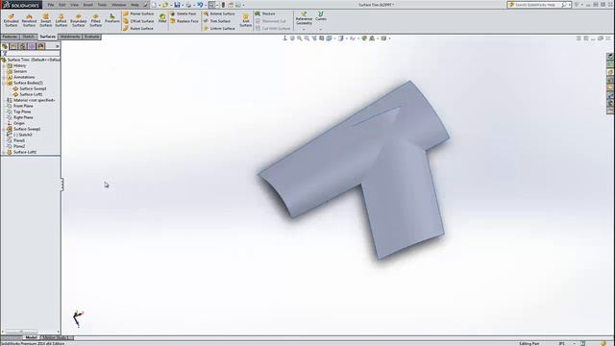Click the Search SolidWorks Help field

coord(538,5)
